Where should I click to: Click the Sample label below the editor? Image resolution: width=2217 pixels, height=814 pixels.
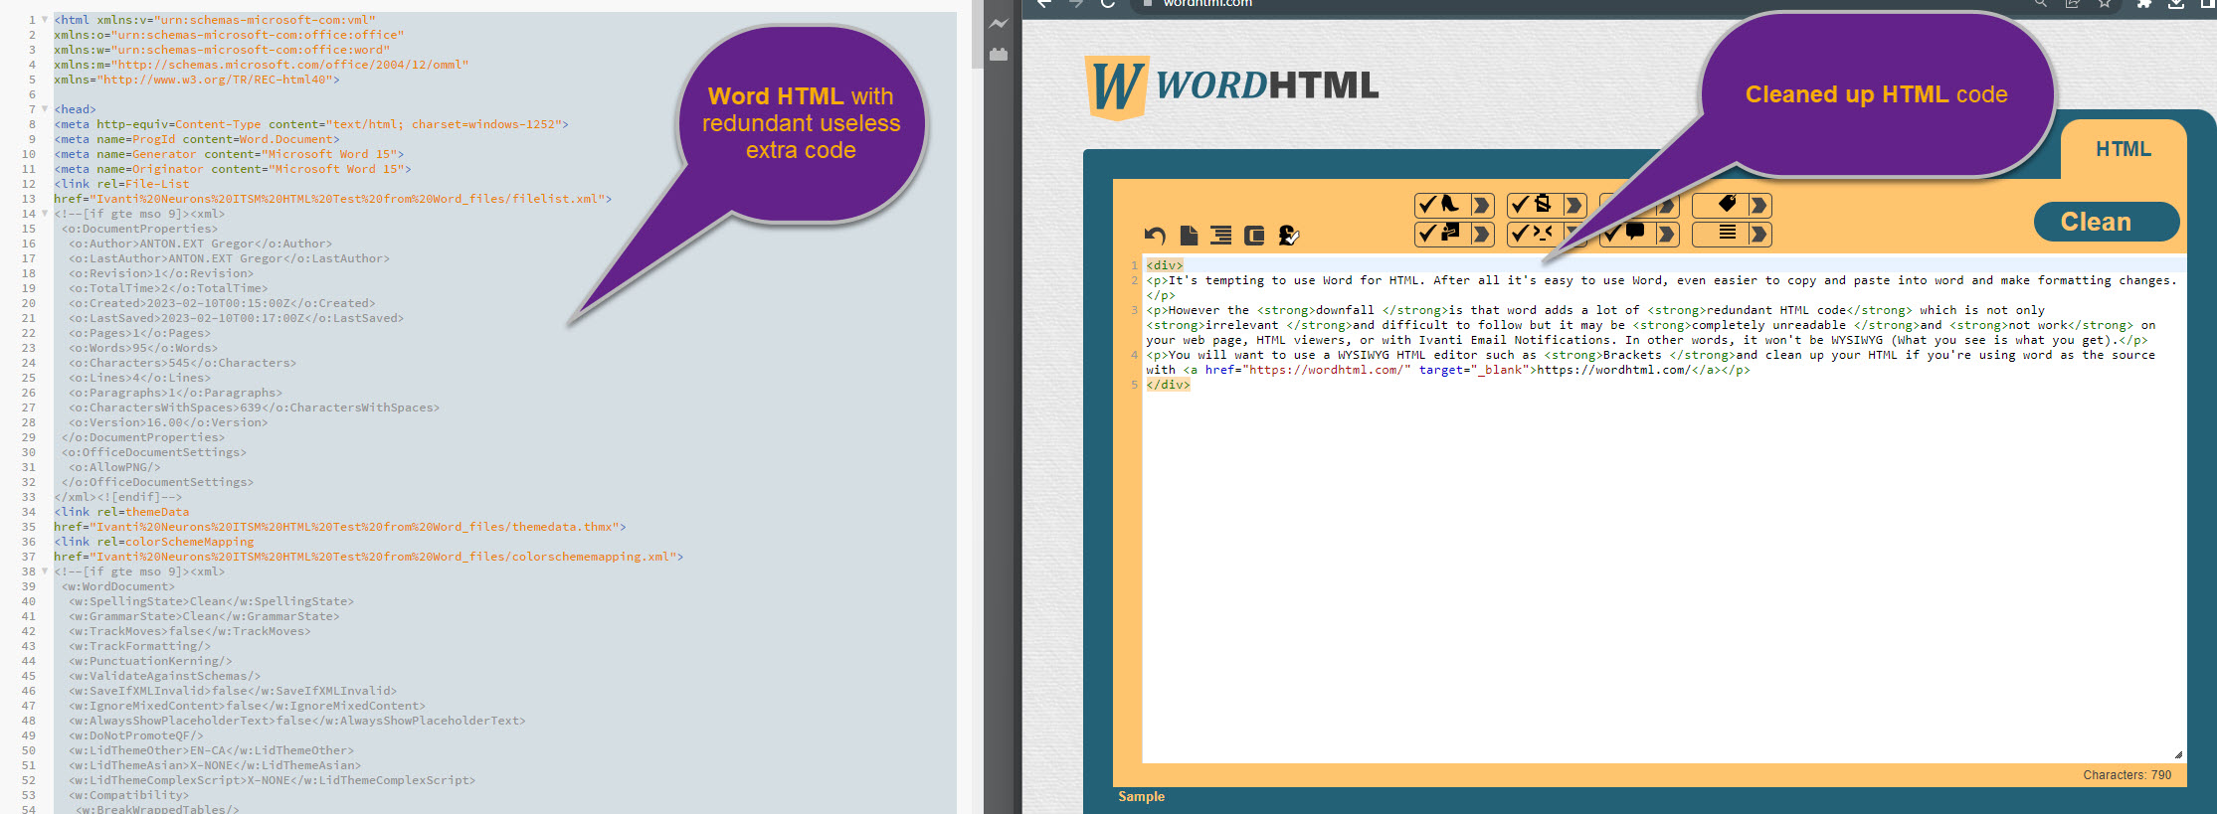(1141, 796)
